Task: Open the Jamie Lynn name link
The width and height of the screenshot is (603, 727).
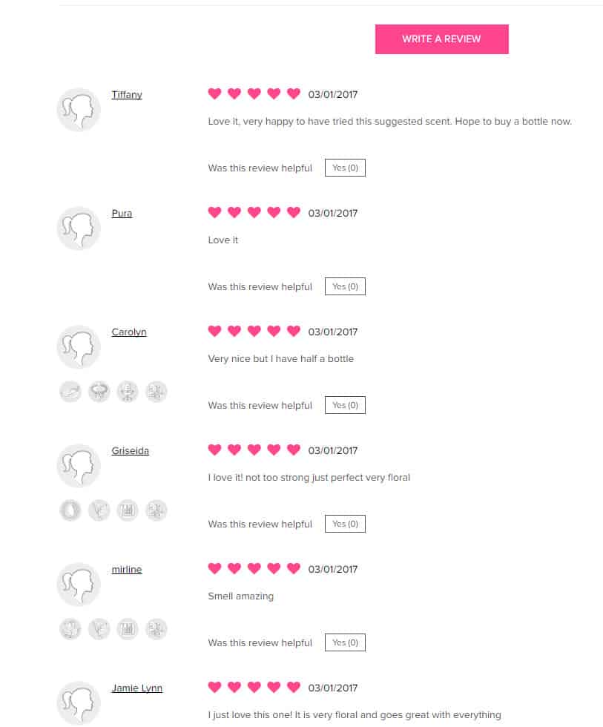Action: coord(136,688)
